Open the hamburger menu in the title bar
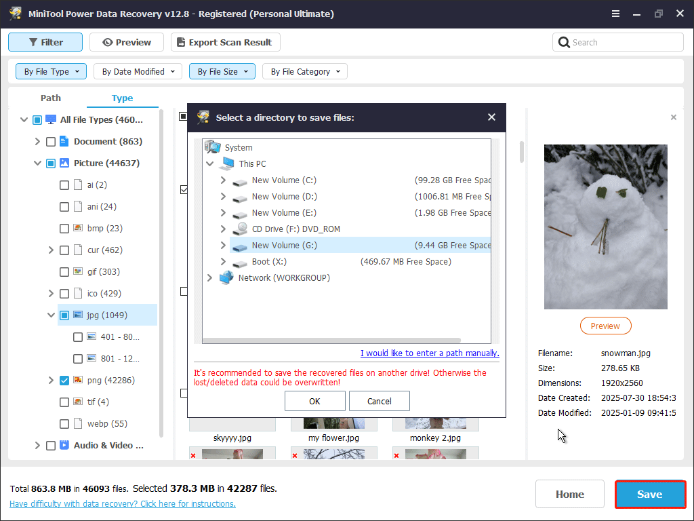Viewport: 694px width, 521px height. click(615, 13)
